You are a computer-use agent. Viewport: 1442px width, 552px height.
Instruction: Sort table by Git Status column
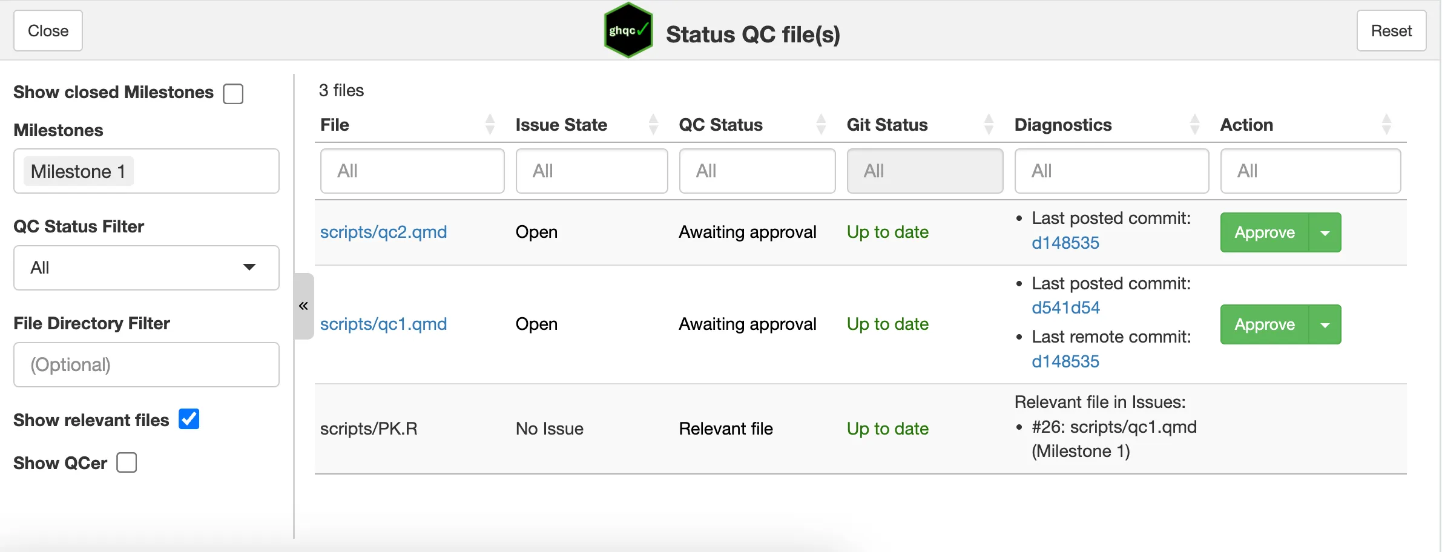tap(989, 125)
